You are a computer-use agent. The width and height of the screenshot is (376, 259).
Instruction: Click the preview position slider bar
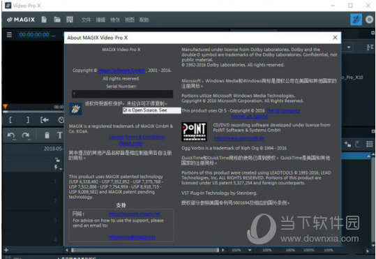33,112
